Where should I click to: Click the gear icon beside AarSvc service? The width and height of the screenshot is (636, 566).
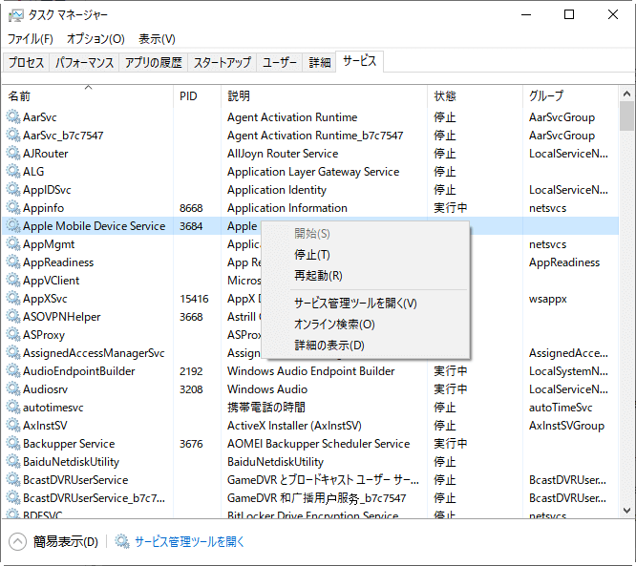[x=13, y=117]
